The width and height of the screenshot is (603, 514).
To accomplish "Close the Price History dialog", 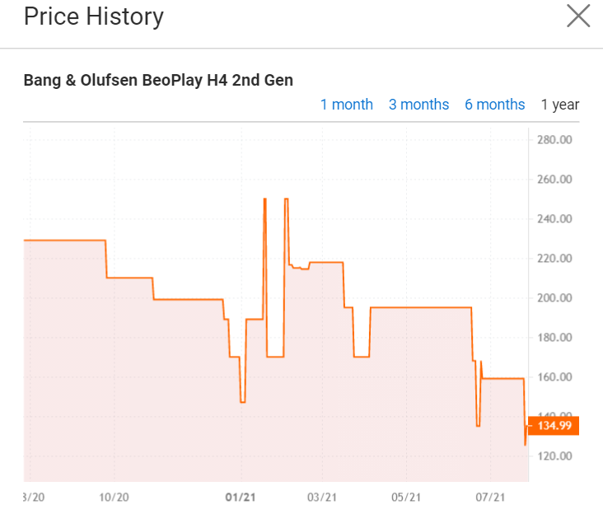I will click(578, 16).
